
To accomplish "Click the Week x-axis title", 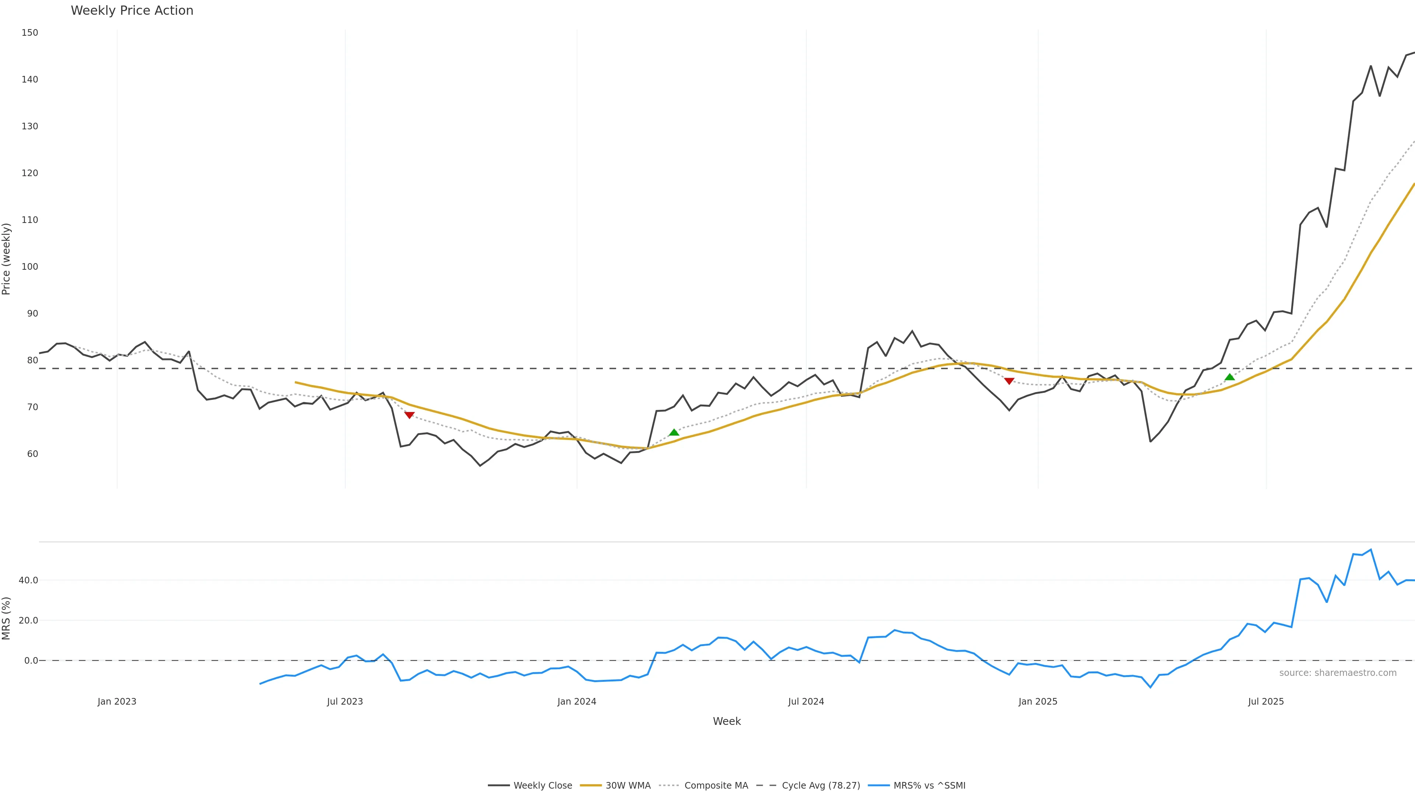I will pyautogui.click(x=727, y=721).
